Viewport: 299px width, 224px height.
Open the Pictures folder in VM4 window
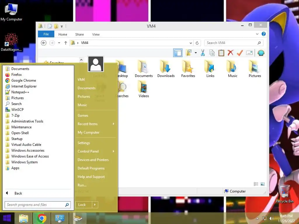tap(255, 69)
